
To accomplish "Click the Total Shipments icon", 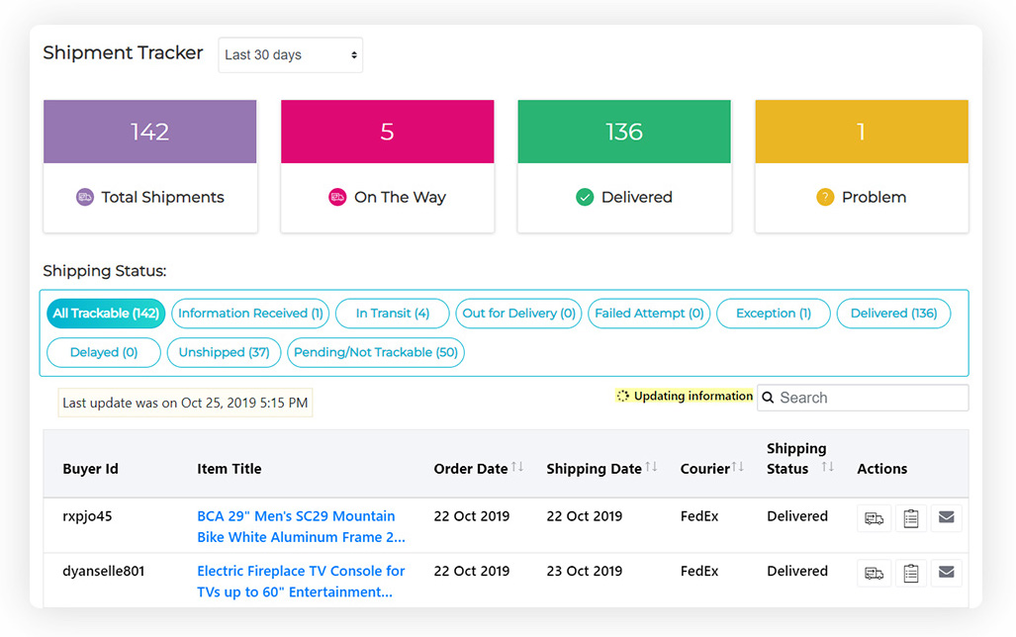I will [x=84, y=197].
